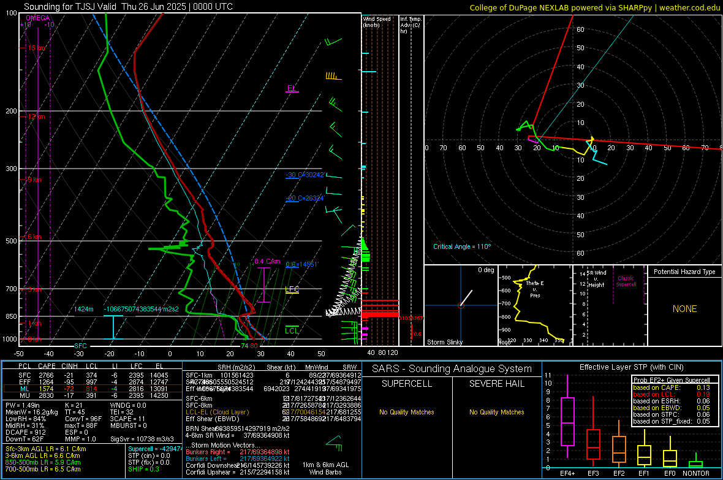Click the College of DuPage NEXLAB credit text
This screenshot has height=480, width=723.
tap(594, 7)
